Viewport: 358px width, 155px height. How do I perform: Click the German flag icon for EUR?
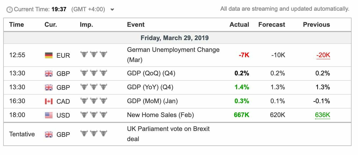pyautogui.click(x=49, y=55)
